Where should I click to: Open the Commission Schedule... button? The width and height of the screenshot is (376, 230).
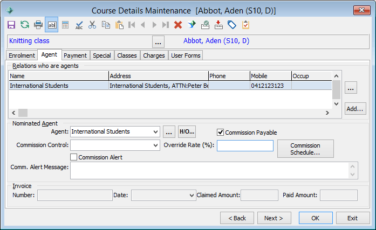pos(305,149)
